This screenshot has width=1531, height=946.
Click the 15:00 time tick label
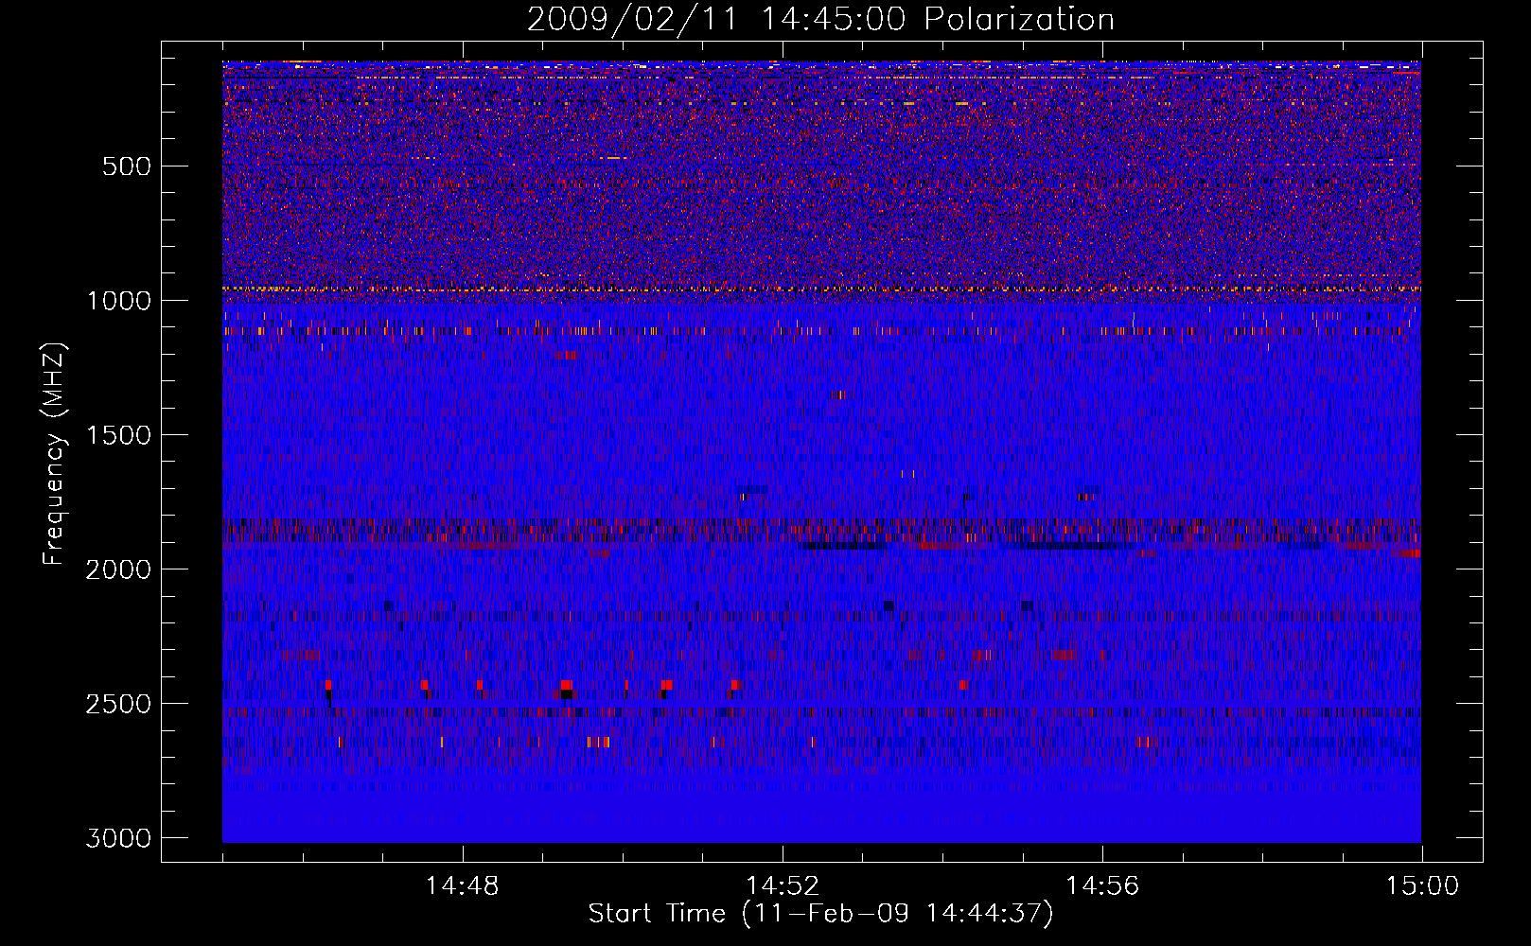(x=1422, y=886)
